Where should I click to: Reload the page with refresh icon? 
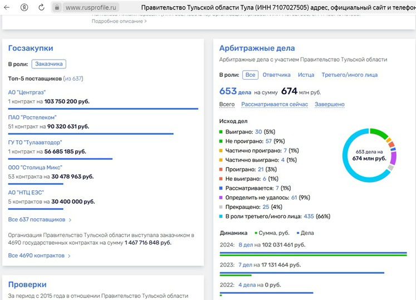click(41, 8)
